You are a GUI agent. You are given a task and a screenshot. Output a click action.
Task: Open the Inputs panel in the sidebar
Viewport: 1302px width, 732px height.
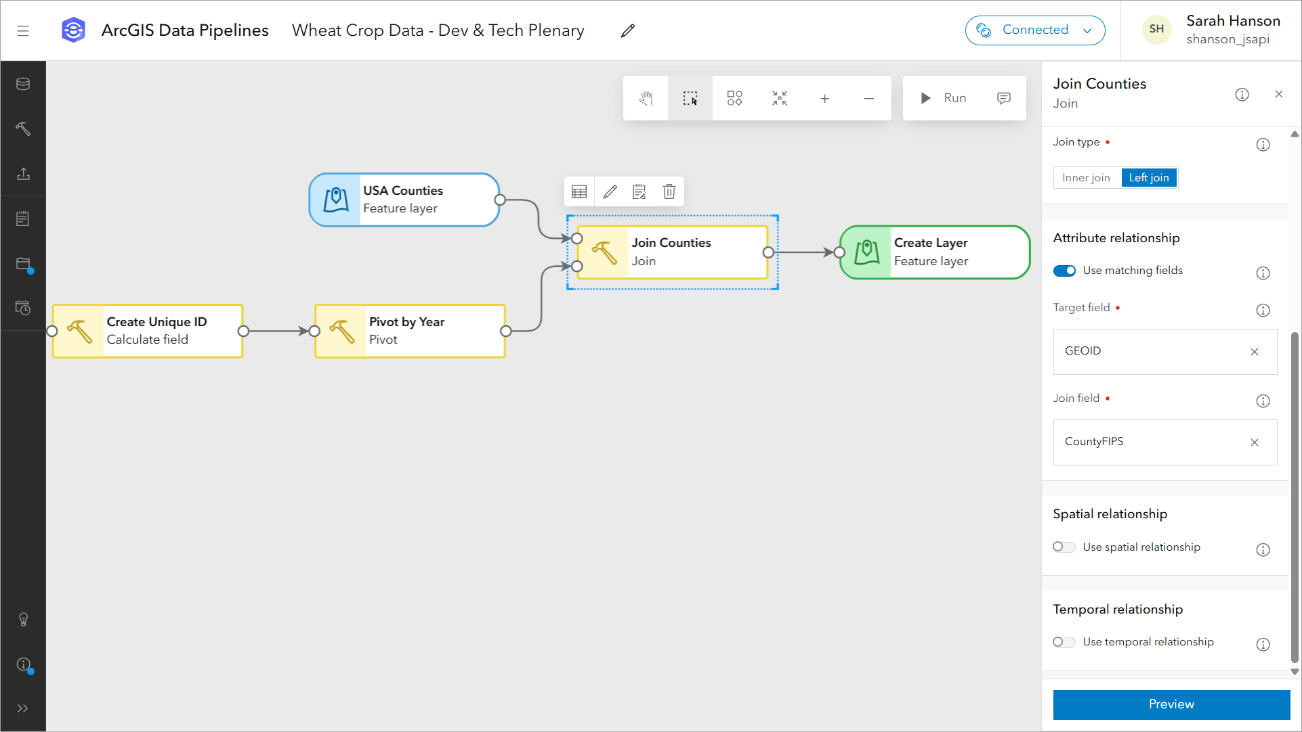coord(24,84)
